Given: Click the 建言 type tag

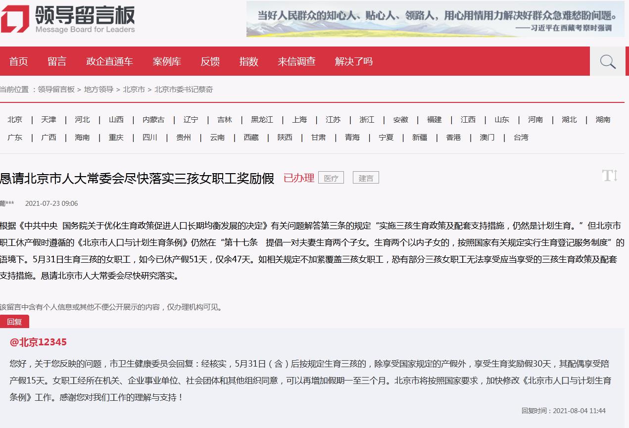Looking at the screenshot, I should point(366,178).
